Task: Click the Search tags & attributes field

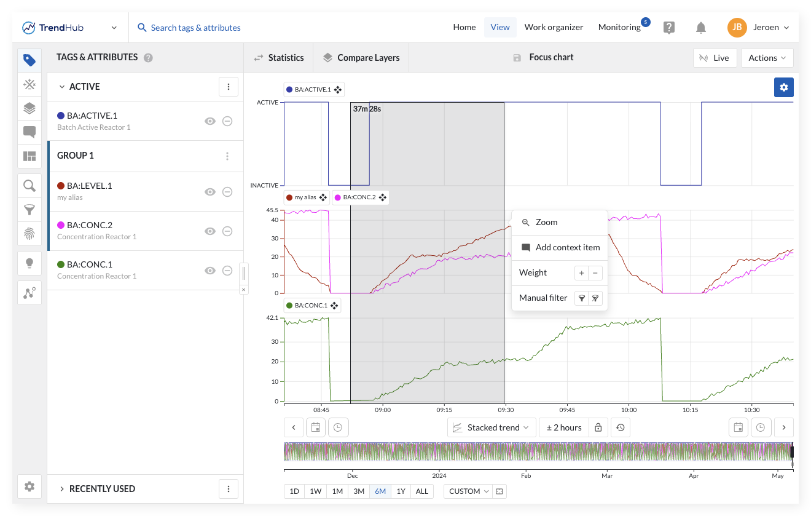Action: pyautogui.click(x=195, y=28)
